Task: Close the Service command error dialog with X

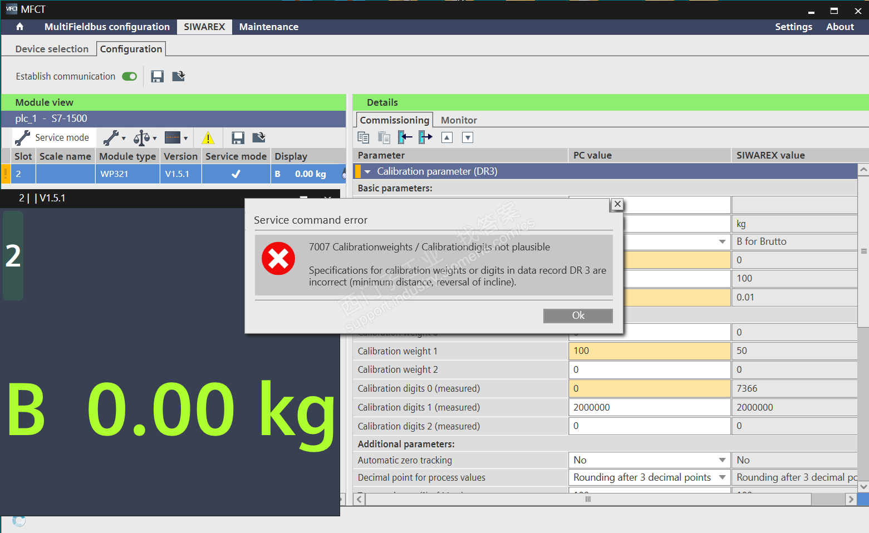Action: (617, 204)
